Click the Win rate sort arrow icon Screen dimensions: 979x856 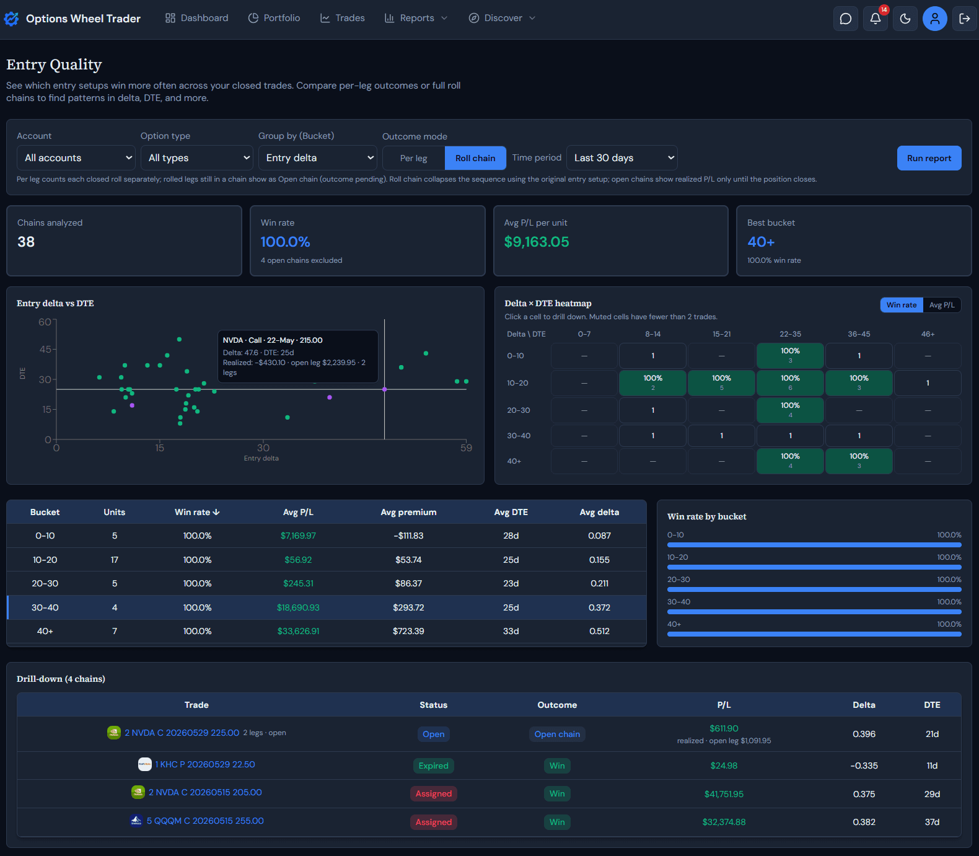coord(216,512)
